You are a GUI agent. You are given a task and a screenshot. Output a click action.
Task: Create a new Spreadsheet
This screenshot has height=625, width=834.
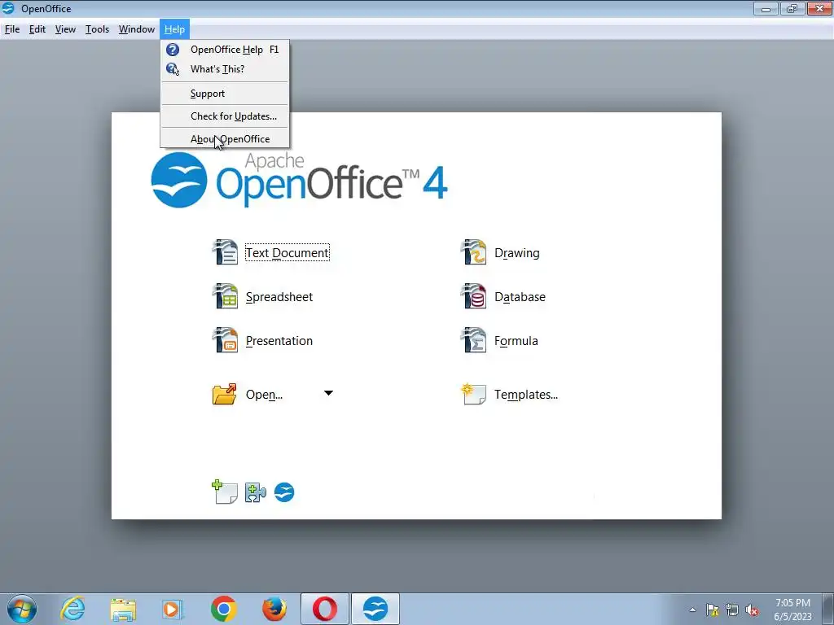pyautogui.click(x=279, y=296)
